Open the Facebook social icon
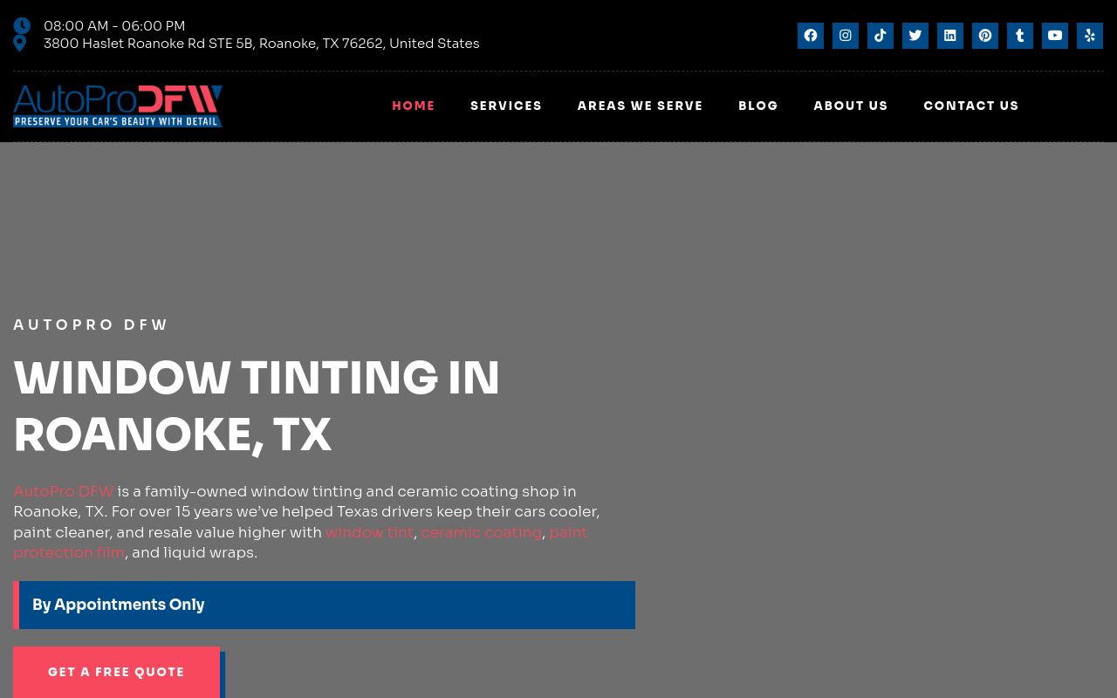The height and width of the screenshot is (698, 1117). 811,36
